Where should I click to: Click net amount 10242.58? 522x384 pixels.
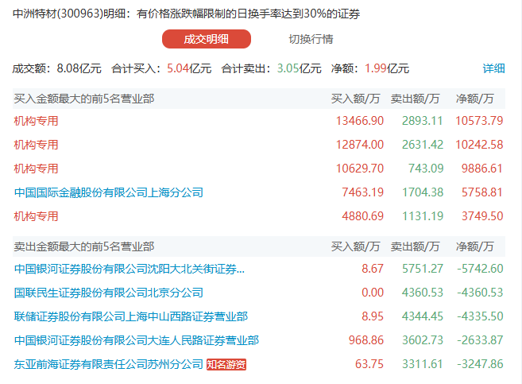pyautogui.click(x=479, y=145)
